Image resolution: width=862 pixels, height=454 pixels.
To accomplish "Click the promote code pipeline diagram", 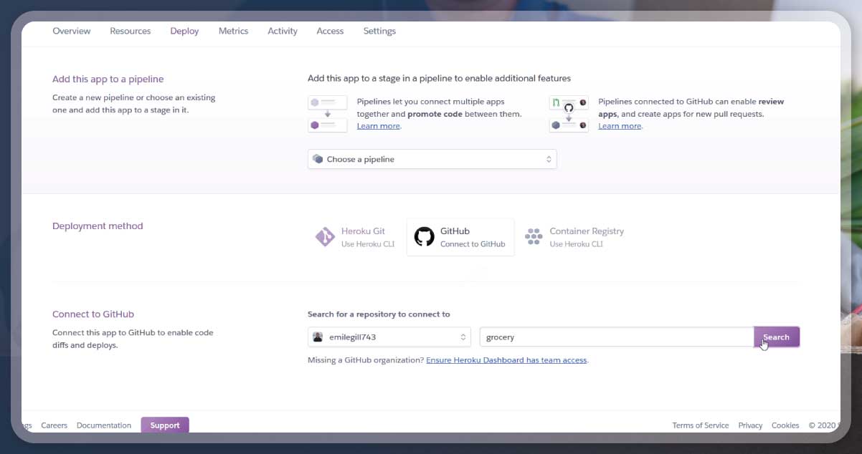I will [328, 114].
